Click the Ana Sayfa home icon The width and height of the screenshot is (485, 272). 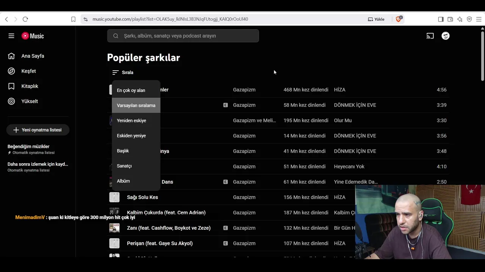click(x=11, y=56)
